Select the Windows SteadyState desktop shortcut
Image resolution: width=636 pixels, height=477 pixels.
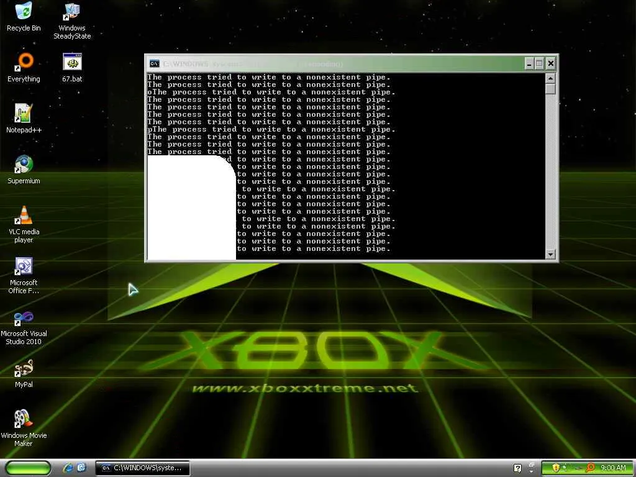tap(72, 20)
